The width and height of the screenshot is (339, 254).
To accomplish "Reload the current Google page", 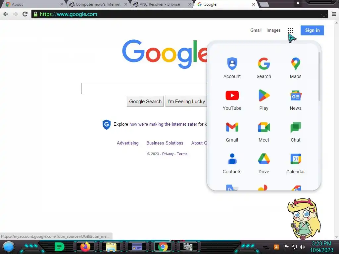I will [x=25, y=14].
